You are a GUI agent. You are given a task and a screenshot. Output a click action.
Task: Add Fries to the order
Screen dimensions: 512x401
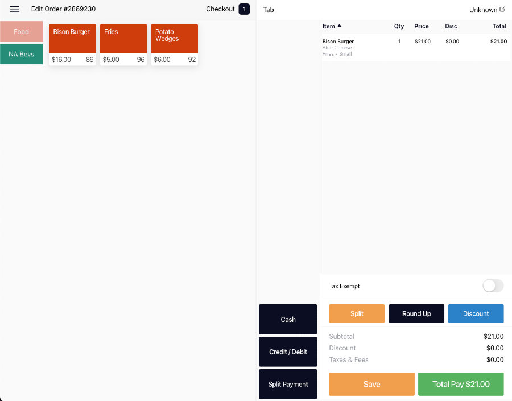[123, 45]
